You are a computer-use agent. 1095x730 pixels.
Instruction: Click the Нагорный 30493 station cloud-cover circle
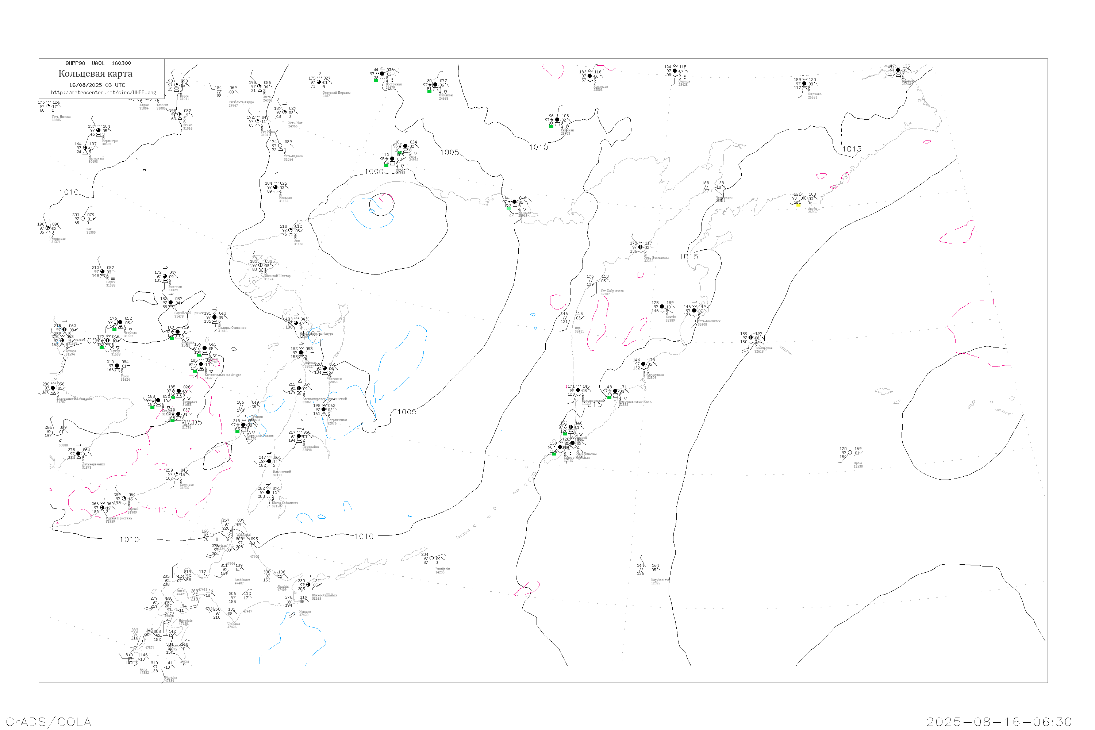pos(85,148)
